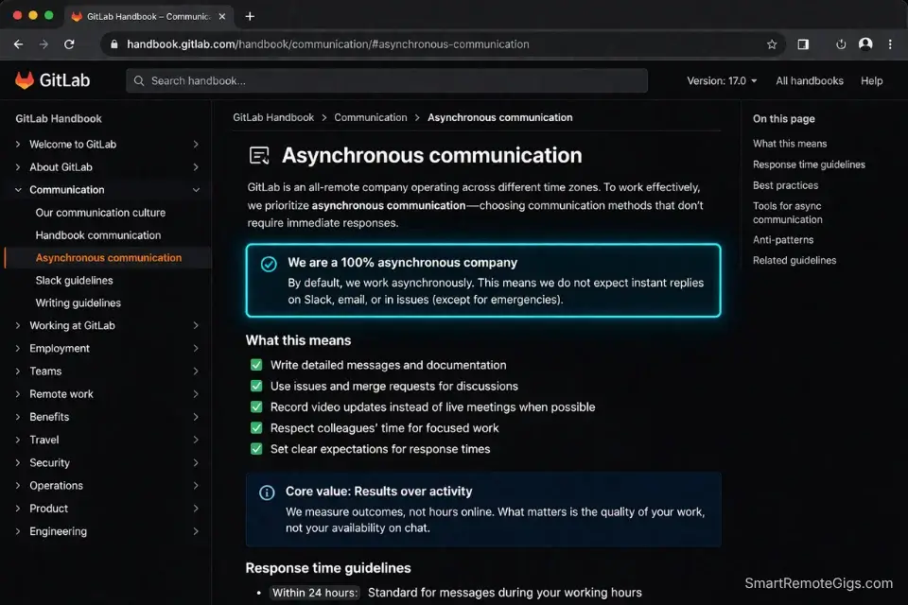The width and height of the screenshot is (908, 605).
Task: Open the browser side panel icon
Action: (x=803, y=44)
